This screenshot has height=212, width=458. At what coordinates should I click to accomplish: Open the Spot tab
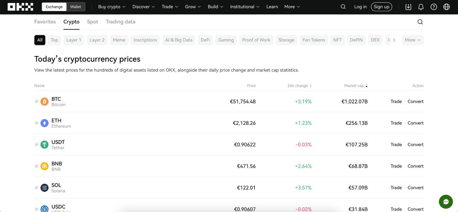click(93, 22)
